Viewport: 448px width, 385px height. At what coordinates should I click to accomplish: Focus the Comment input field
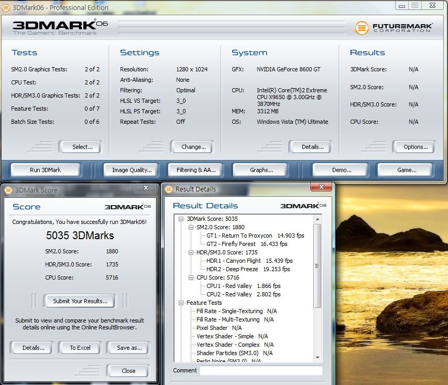coord(261,371)
